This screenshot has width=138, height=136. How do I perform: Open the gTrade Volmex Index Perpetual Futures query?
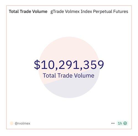point(89,12)
